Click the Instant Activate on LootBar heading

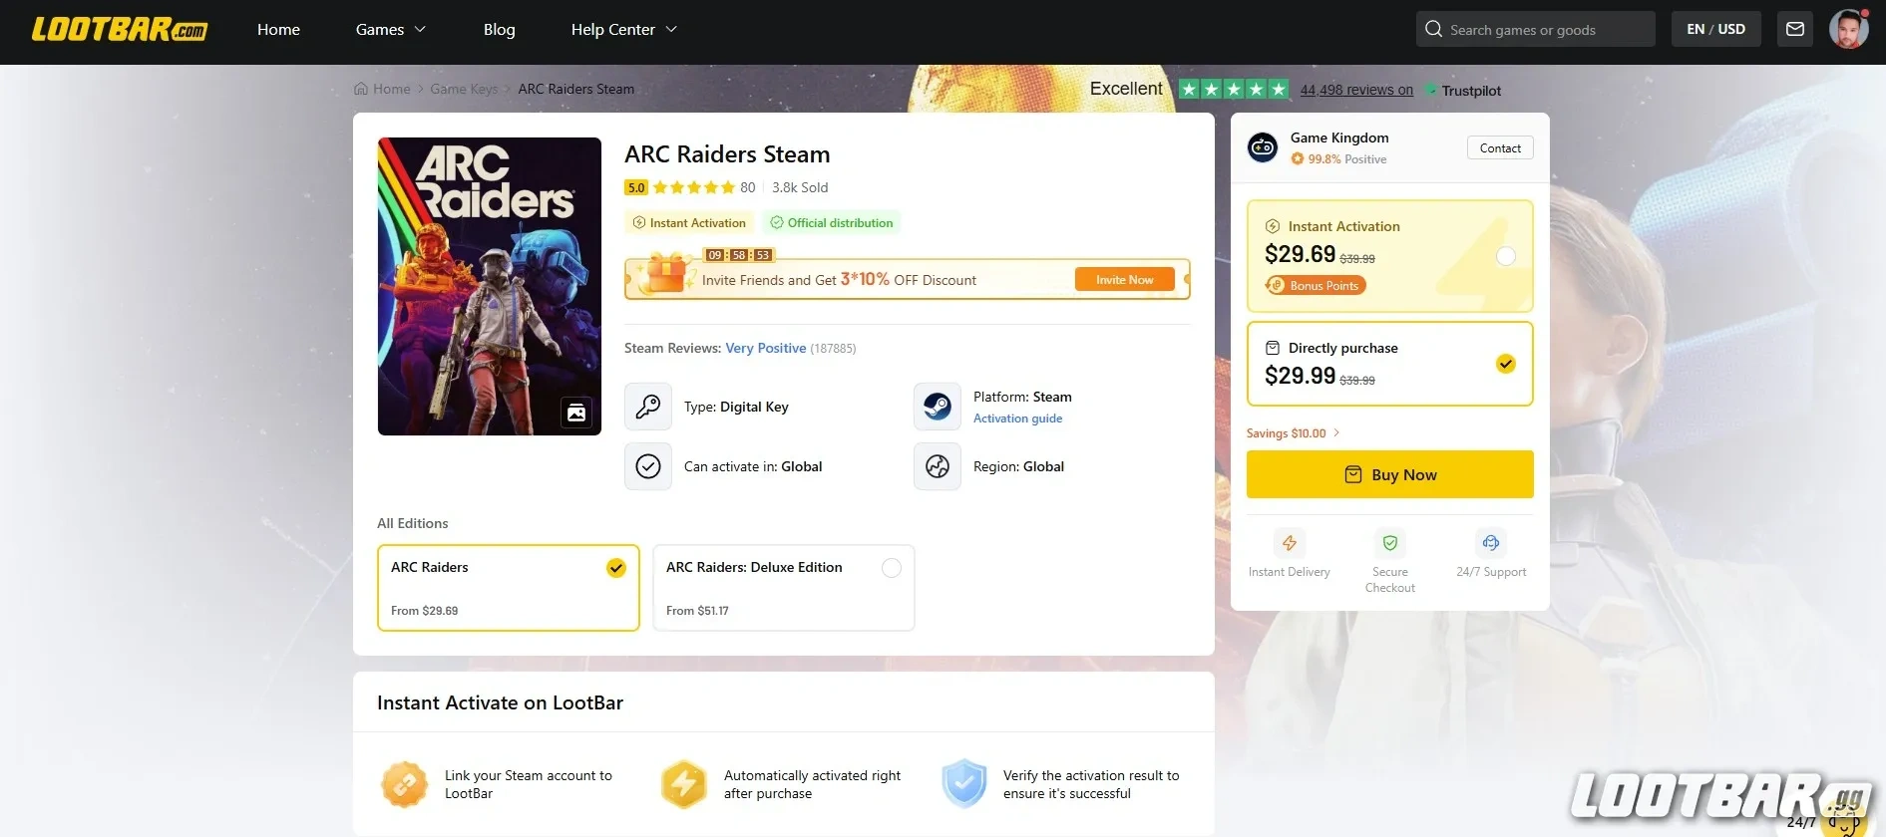500,702
